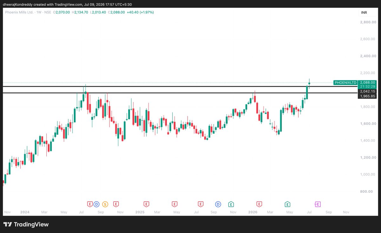This screenshot has height=233, width=381.
Task: Click the 1,200.00 price axis label
Action: pos(368,158)
